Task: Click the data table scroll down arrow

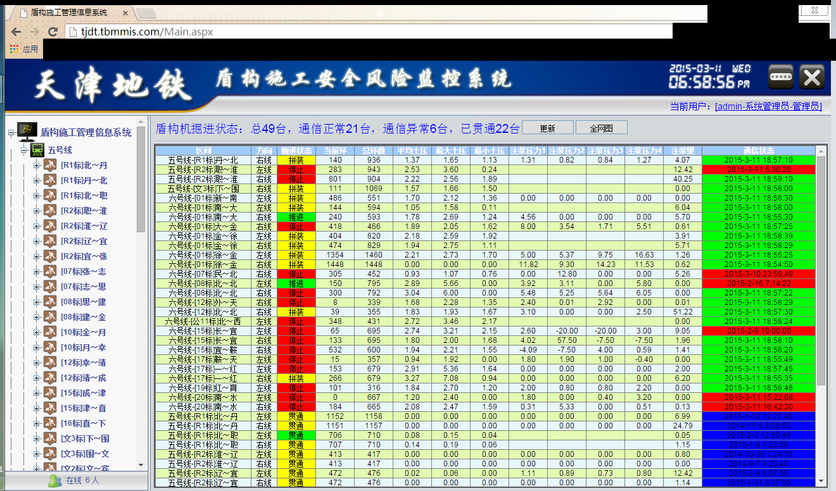Action: pyautogui.click(x=821, y=483)
